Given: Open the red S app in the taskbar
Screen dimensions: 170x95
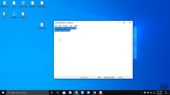Looking at the screenshot, I should point(101,93).
